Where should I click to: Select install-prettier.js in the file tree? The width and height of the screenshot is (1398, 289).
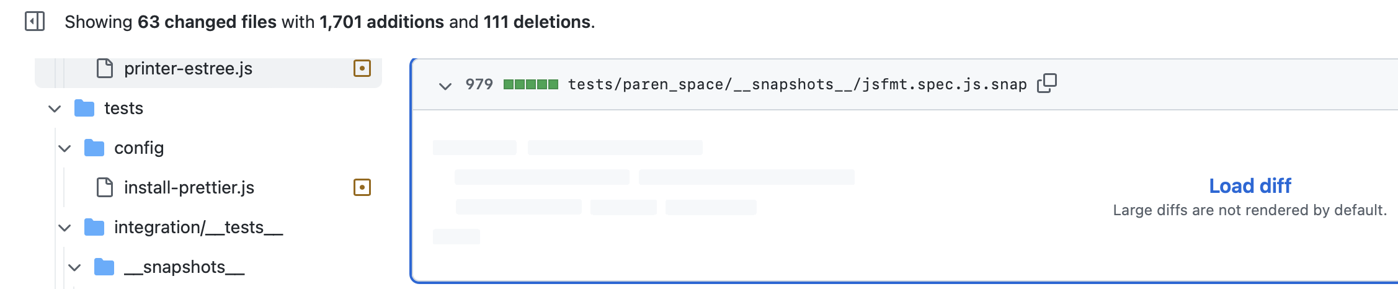coord(189,187)
